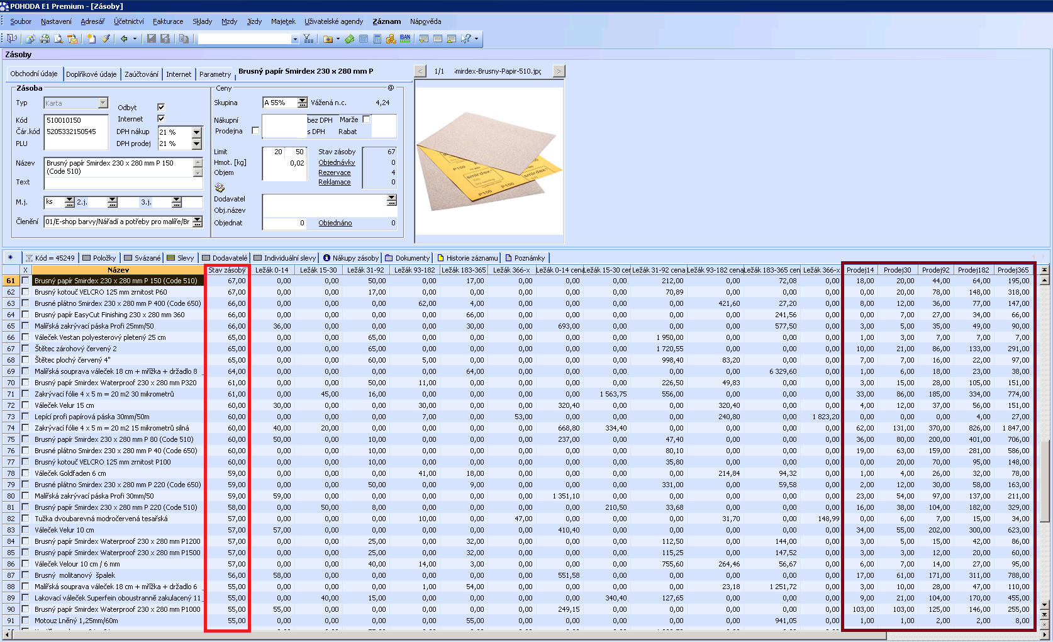Switch to the Parametry tab
Screen dimensions: 1053x642
pos(215,74)
